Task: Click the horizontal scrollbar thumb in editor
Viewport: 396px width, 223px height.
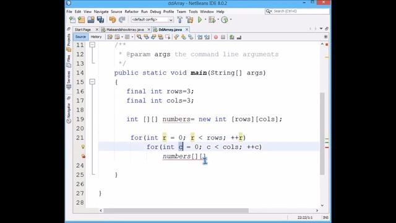Action: (x=176, y=211)
